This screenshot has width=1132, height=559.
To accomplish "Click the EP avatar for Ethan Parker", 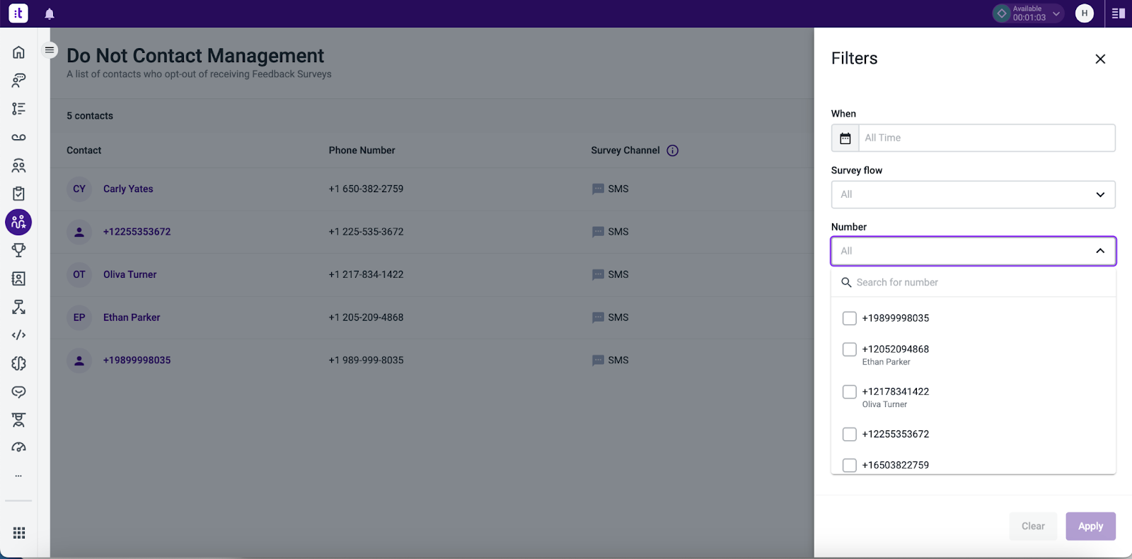I will pyautogui.click(x=79, y=317).
